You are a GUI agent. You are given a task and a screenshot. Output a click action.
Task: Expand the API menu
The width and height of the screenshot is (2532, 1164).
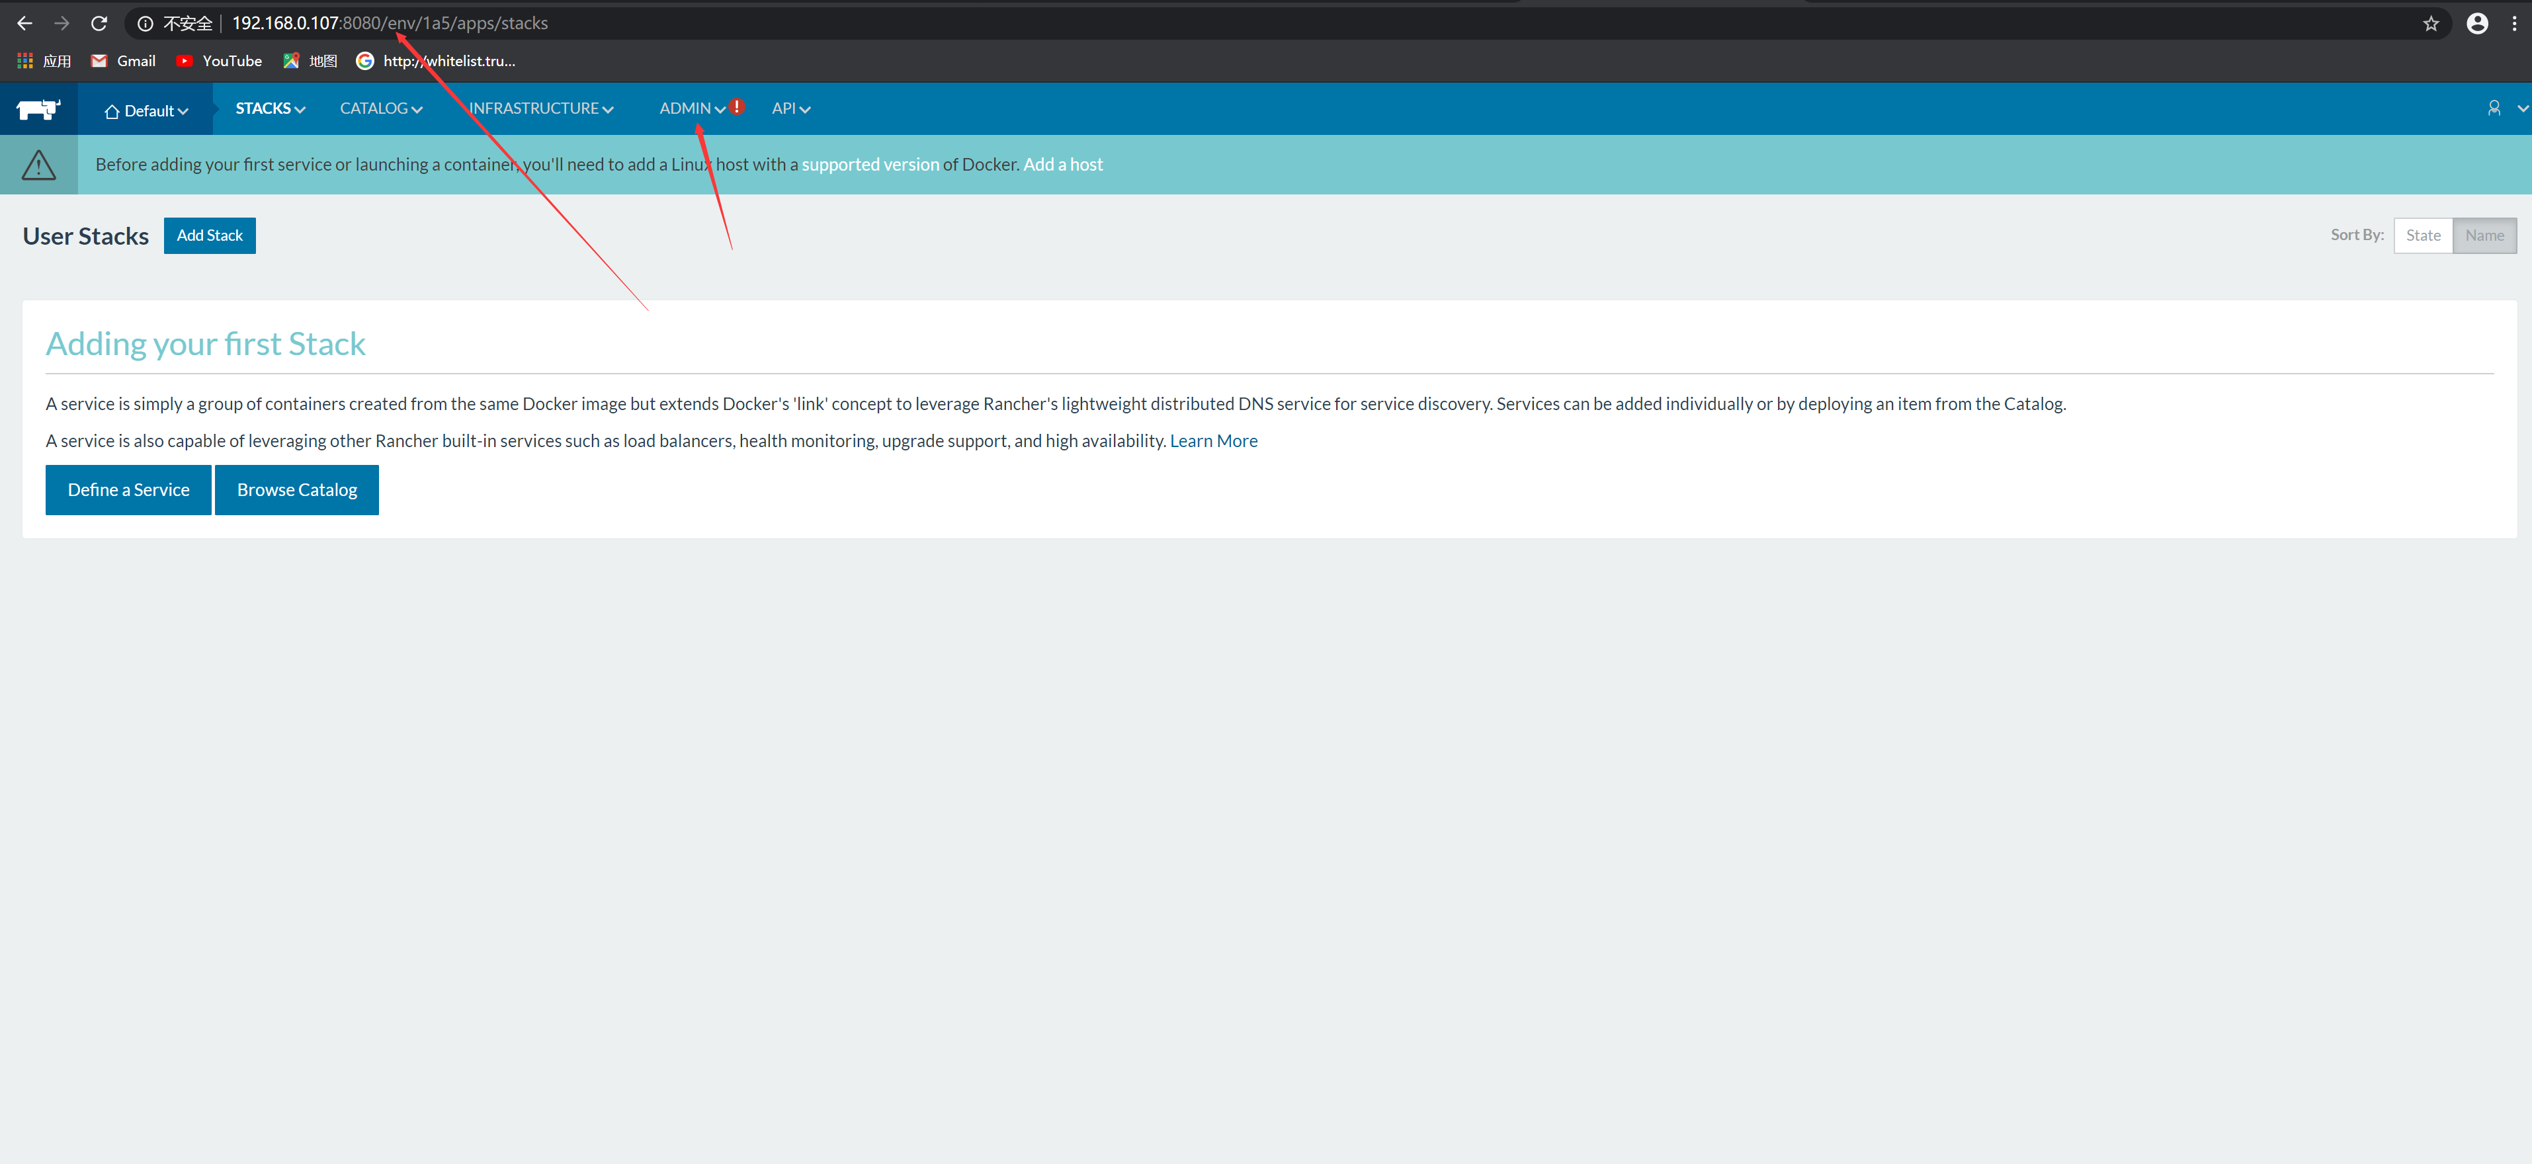point(790,108)
